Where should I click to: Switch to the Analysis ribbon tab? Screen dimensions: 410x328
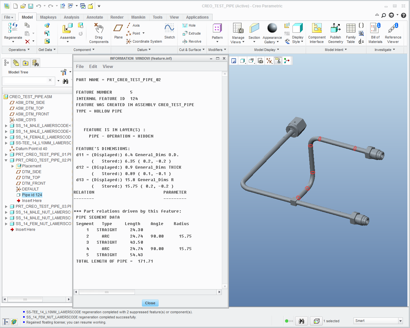[x=71, y=17]
